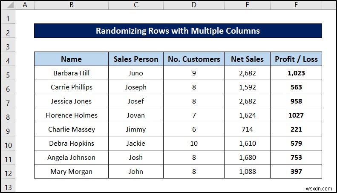Select column B header
The width and height of the screenshot is (337, 193).
click(71, 5)
